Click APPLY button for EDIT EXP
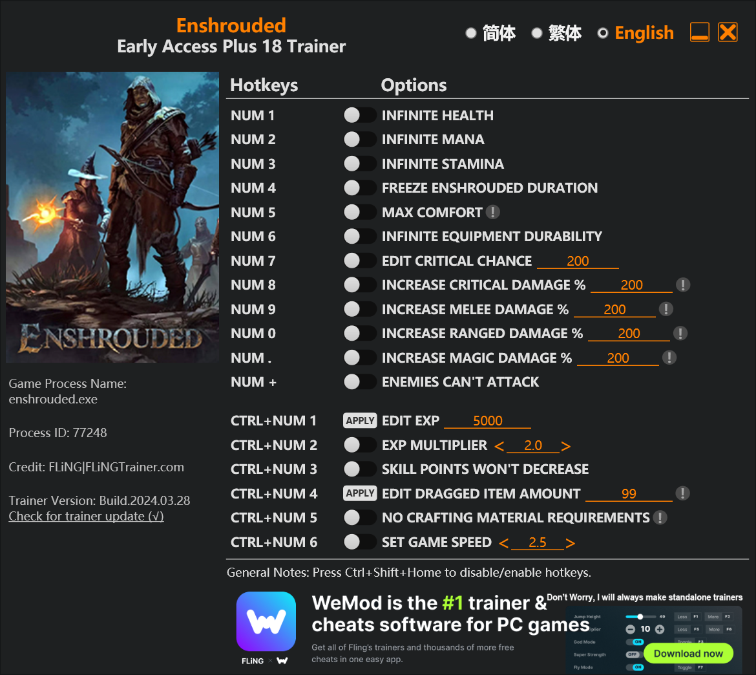This screenshot has width=756, height=675. (x=360, y=421)
